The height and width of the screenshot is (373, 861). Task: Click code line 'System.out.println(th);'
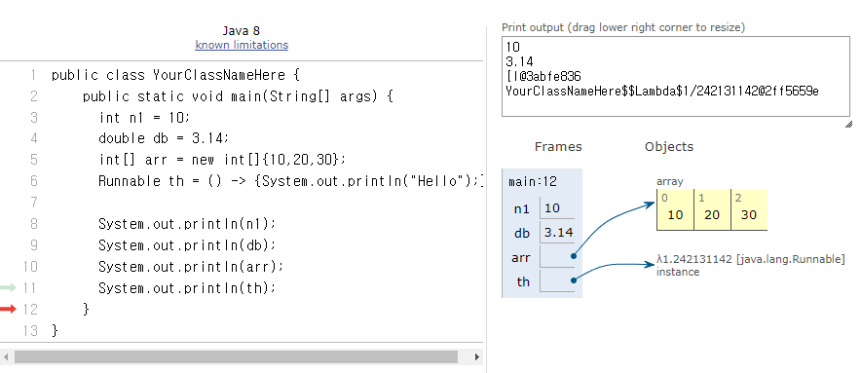pyautogui.click(x=187, y=288)
